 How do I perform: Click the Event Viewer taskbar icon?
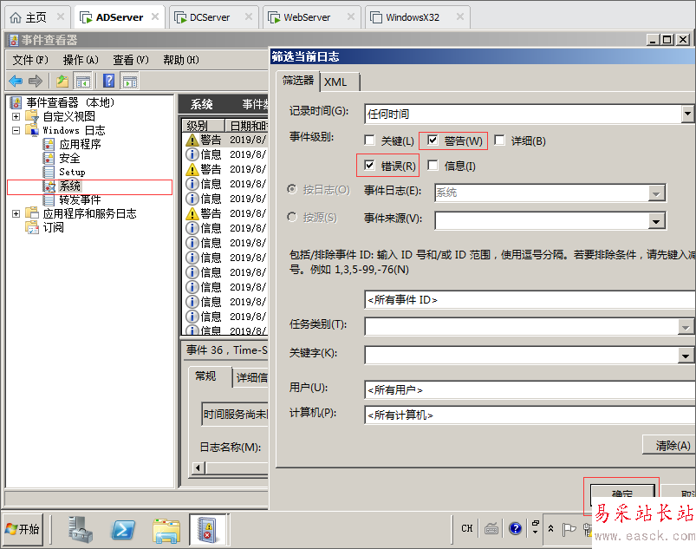(208, 529)
